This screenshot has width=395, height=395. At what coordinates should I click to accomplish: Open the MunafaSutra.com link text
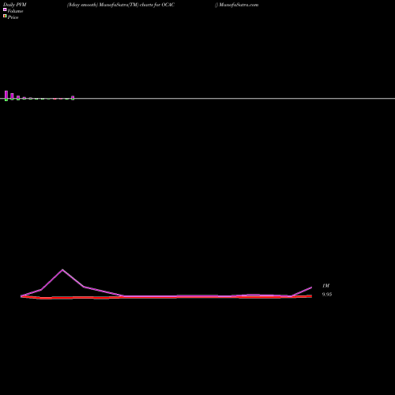coord(239,5)
